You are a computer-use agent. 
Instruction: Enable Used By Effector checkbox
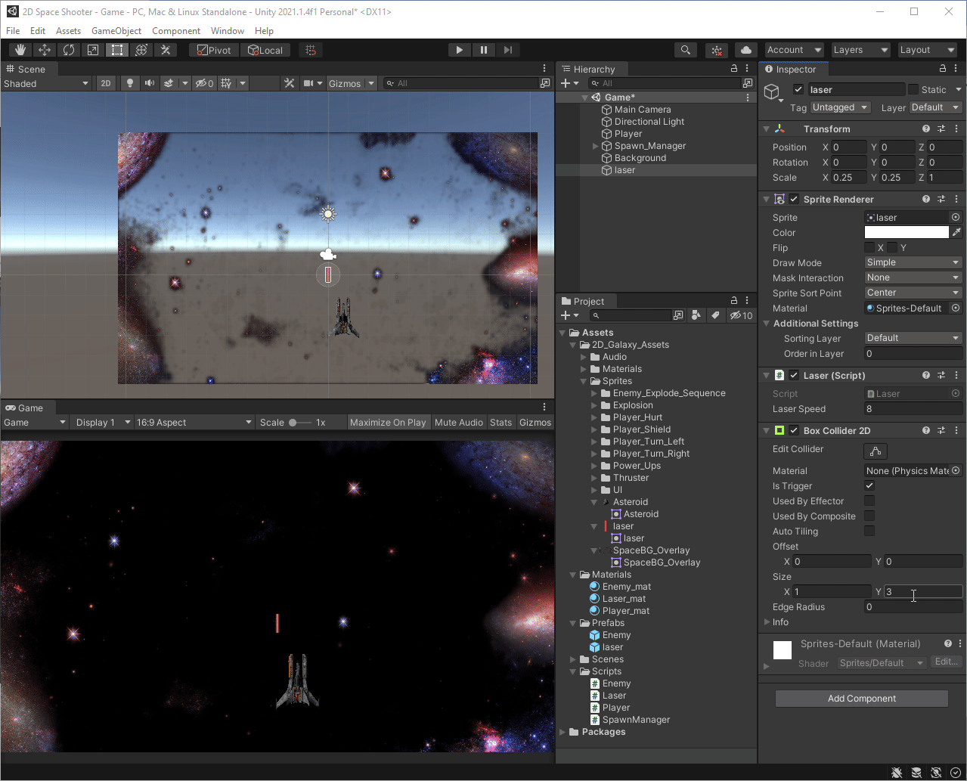tap(869, 501)
